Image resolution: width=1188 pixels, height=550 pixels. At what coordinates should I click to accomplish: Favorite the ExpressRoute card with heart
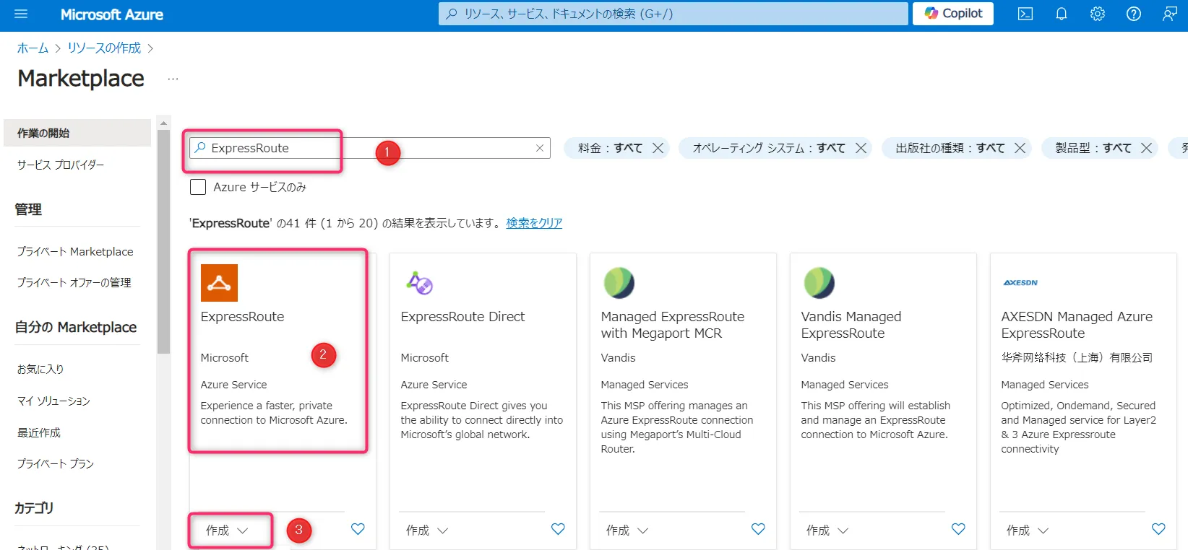click(x=358, y=529)
